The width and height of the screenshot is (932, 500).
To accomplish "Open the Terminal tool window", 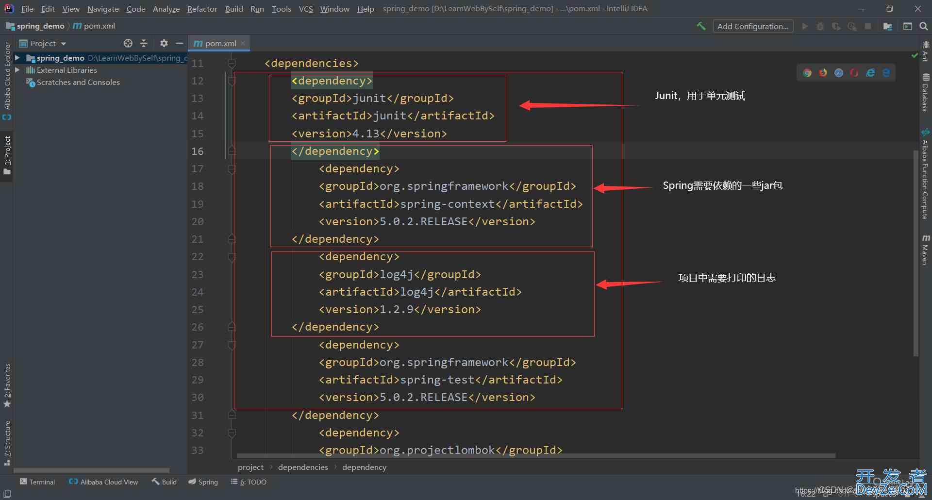I will [37, 482].
